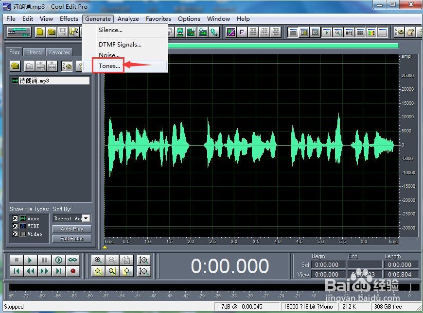This screenshot has height=313, width=423.
Task: Zoom out full view
Action: point(126,260)
